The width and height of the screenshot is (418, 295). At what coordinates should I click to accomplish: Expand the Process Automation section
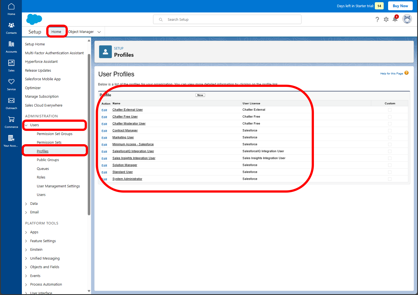click(26, 284)
